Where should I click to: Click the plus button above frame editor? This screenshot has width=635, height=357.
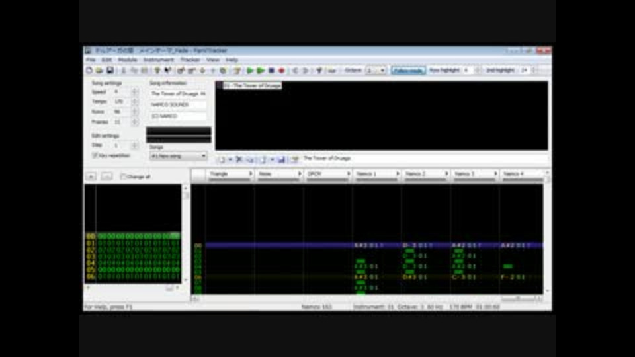[x=91, y=177]
